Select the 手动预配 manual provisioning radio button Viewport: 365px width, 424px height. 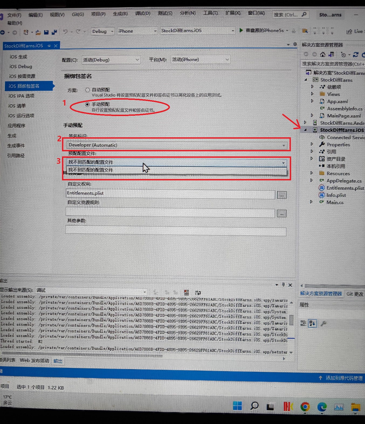pos(87,104)
